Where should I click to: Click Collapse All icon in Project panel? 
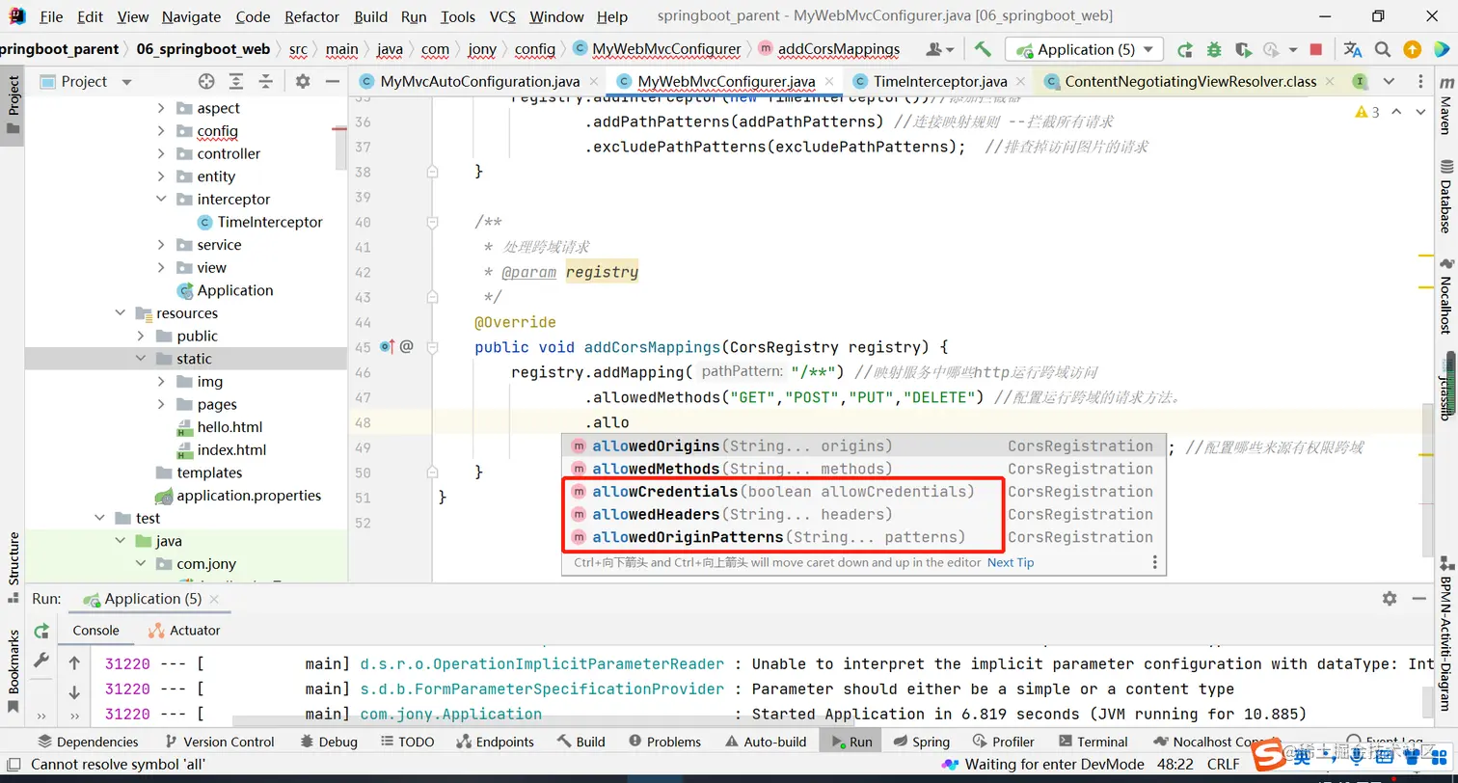pyautogui.click(x=266, y=82)
